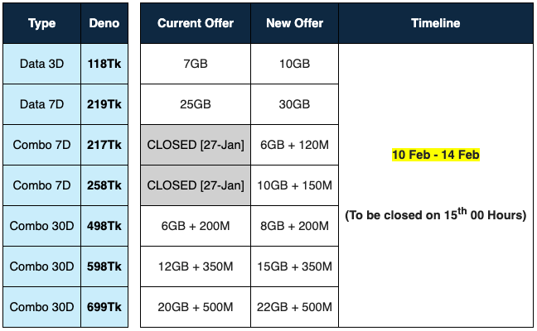
Task: Click the 12GB + 350M current offer
Action: (x=196, y=266)
